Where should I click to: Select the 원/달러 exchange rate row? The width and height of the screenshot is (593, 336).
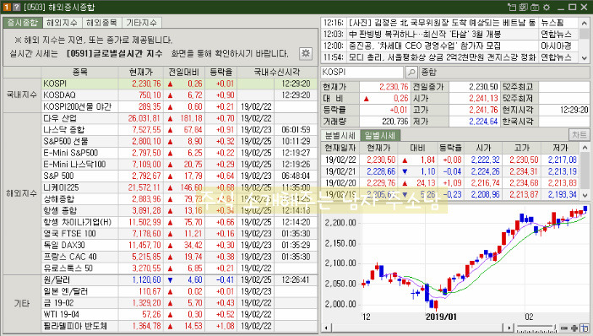179,280
